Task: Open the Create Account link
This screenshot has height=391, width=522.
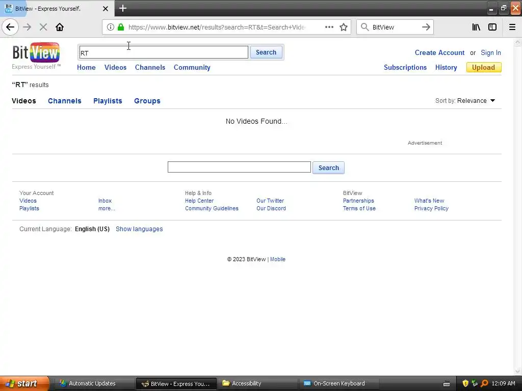Action: click(x=439, y=52)
